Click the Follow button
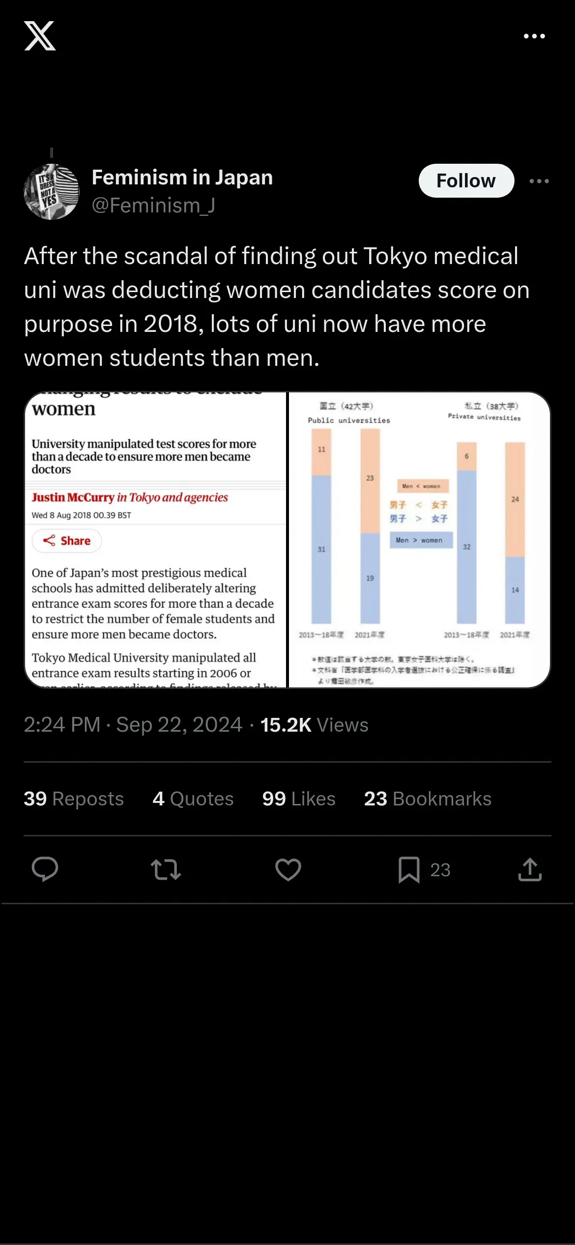Image resolution: width=575 pixels, height=1245 pixels. point(466,181)
